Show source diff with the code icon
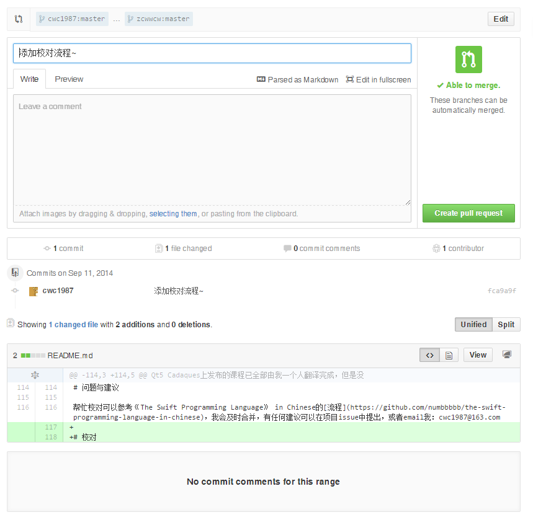This screenshot has width=533, height=520. [429, 355]
